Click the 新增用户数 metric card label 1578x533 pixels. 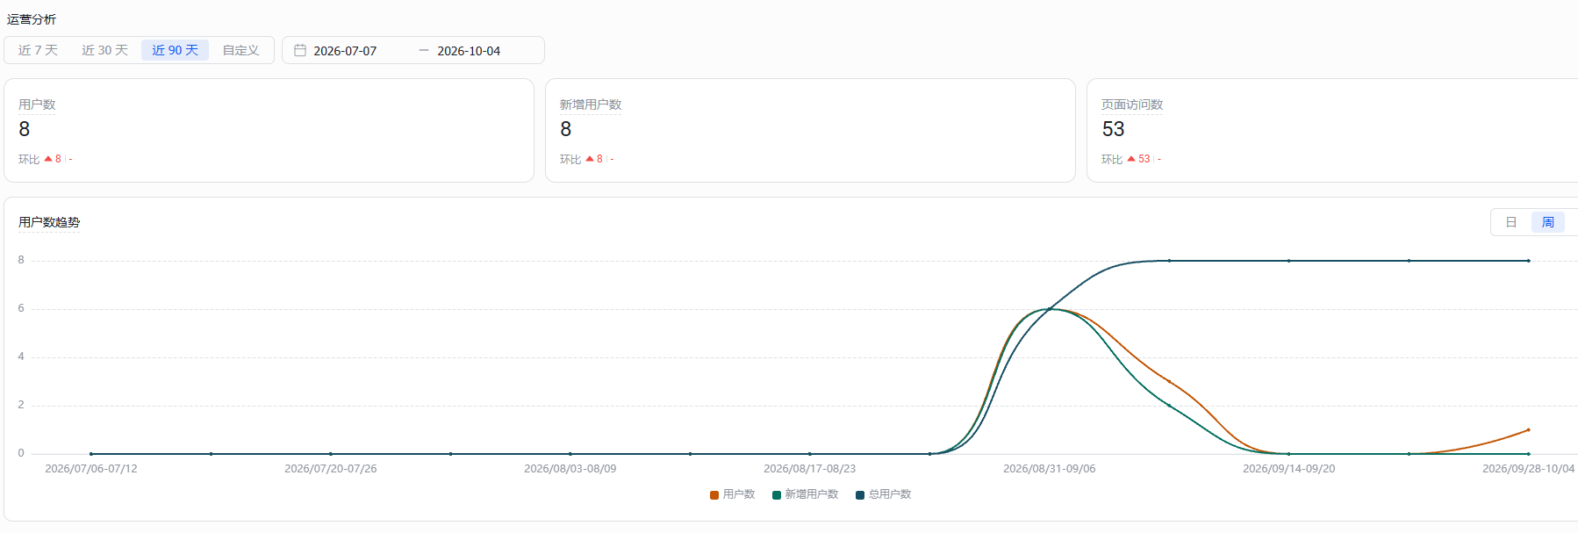coord(591,104)
